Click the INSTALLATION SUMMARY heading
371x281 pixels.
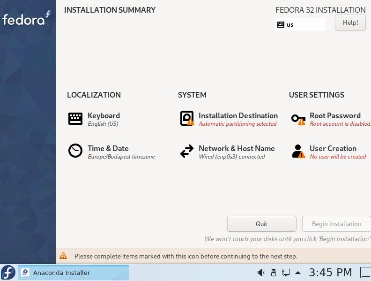click(110, 10)
